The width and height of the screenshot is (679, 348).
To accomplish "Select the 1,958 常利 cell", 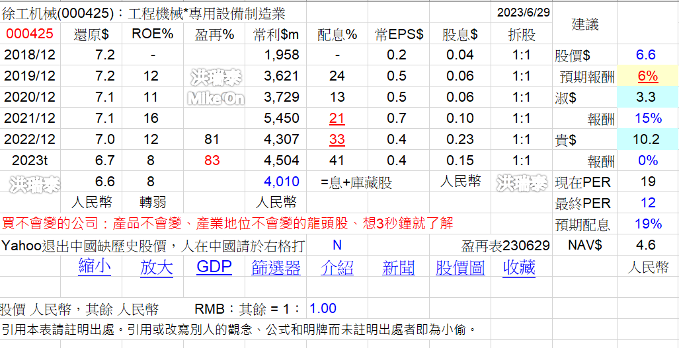I will [x=281, y=55].
